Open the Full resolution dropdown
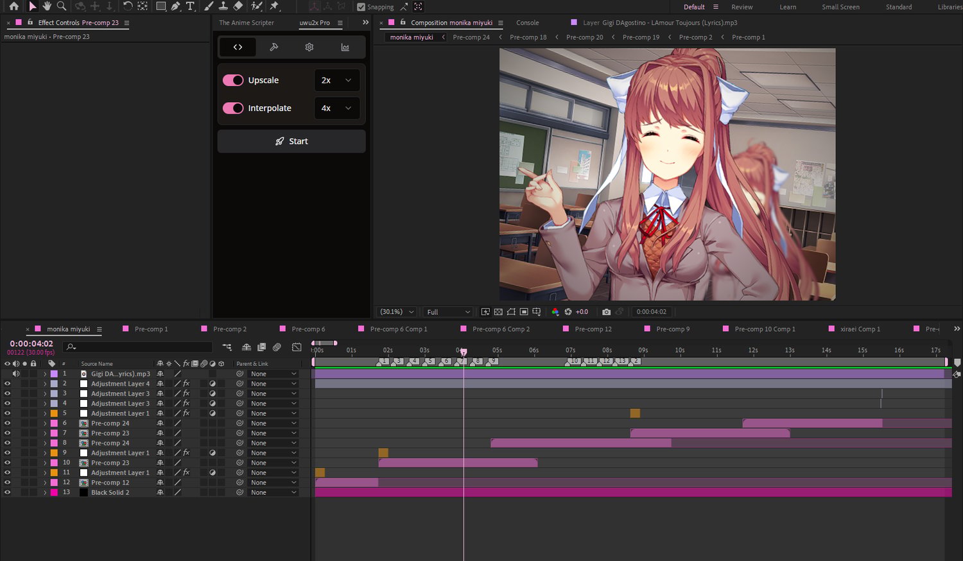This screenshot has width=963, height=561. click(x=448, y=312)
